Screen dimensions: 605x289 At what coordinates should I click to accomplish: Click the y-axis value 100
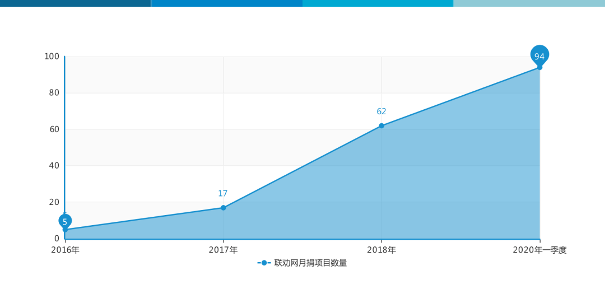pyautogui.click(x=52, y=57)
